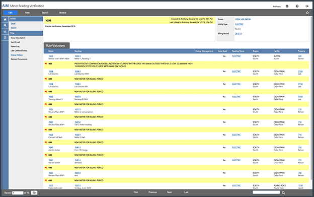Open the magnifier search icon in left sidebar
Screen dimensions: 314x197
(x=5, y=26)
